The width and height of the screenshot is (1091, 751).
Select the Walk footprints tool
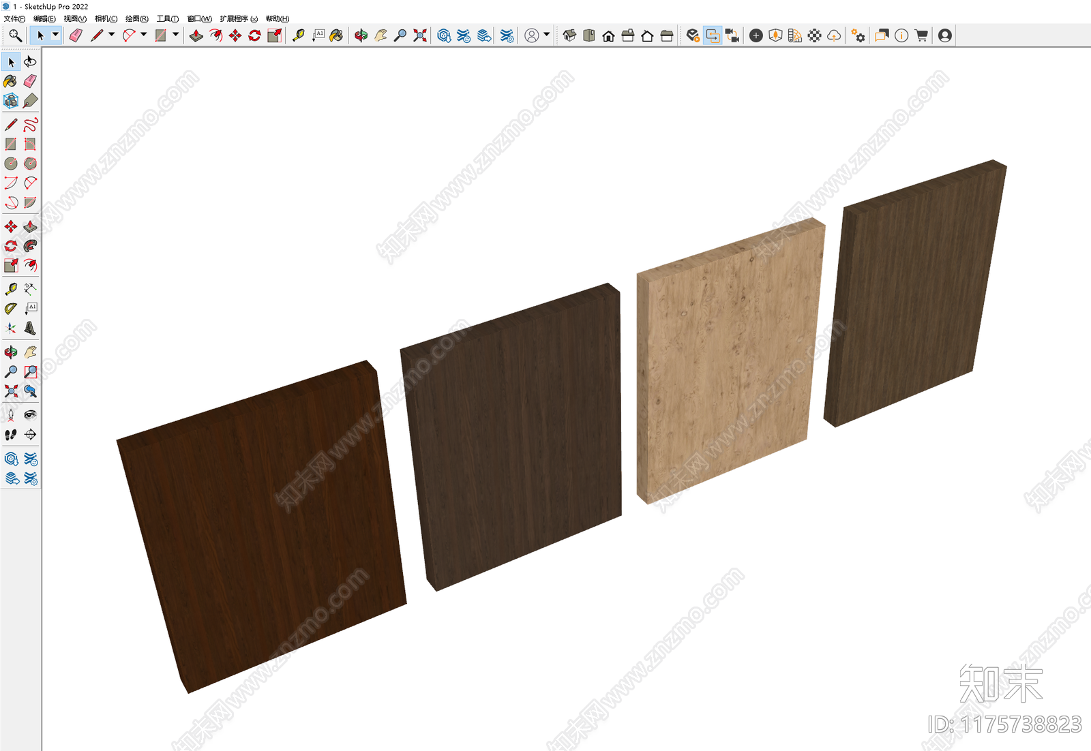coord(11,434)
